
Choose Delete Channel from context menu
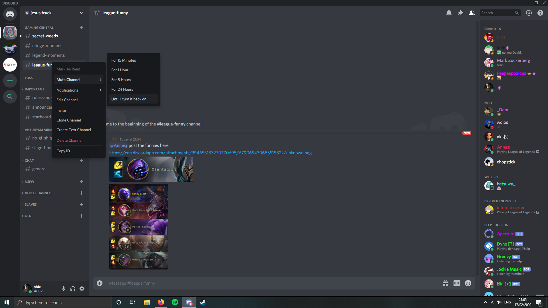(69, 140)
